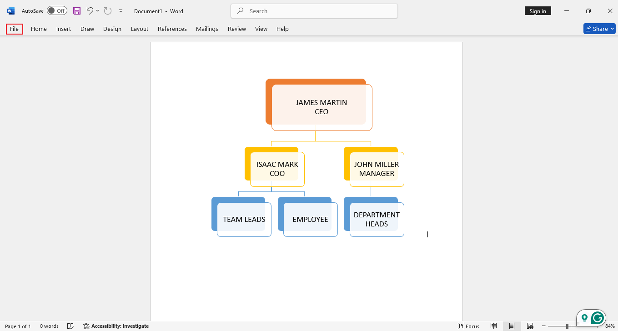The image size is (618, 331).
Task: Select the Web Layout view icon
Action: click(530, 326)
